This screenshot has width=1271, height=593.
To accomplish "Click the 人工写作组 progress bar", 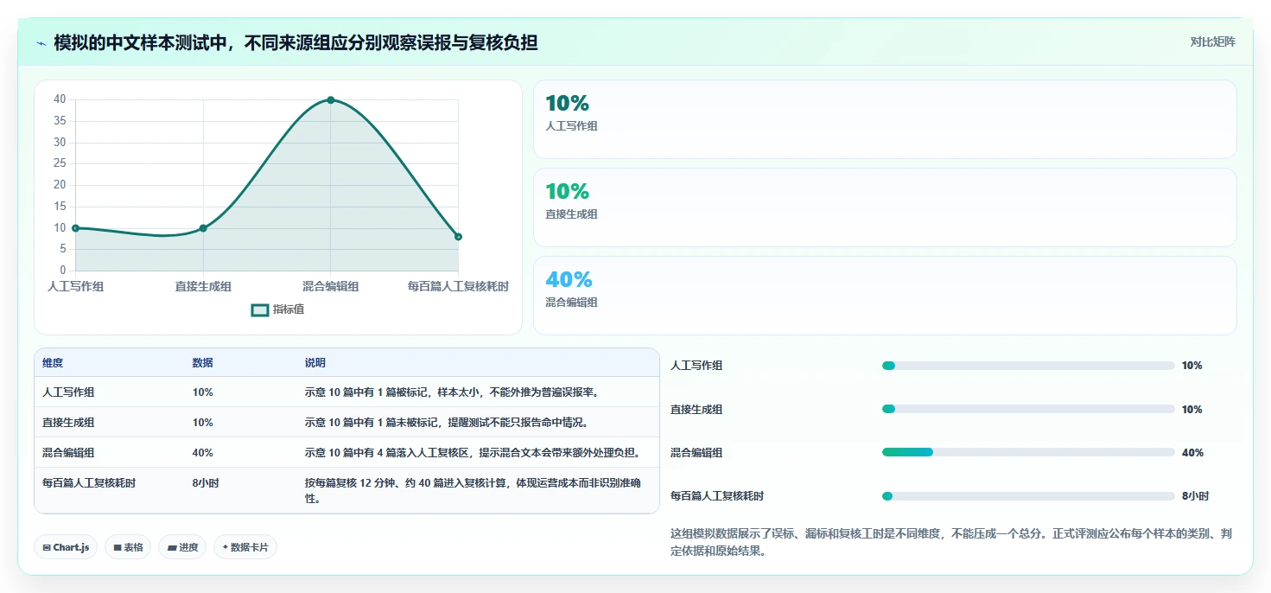I will 1028,366.
